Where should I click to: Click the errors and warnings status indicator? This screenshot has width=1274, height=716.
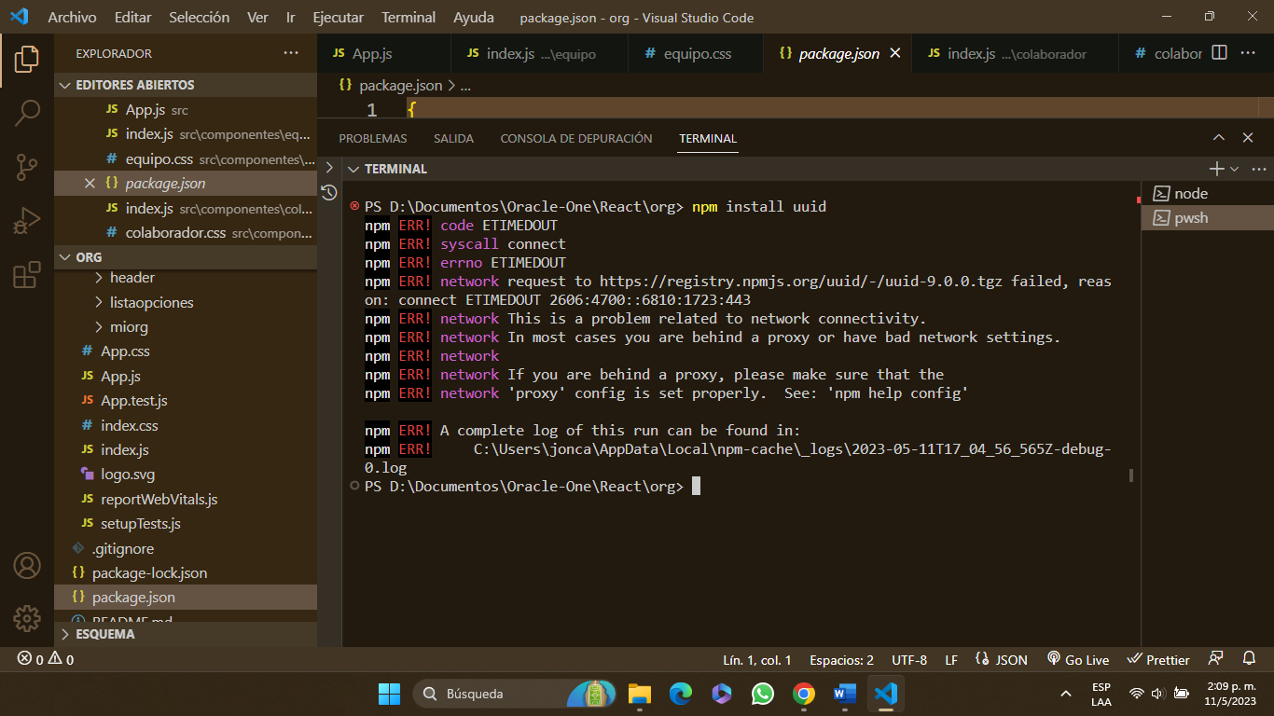[45, 660]
